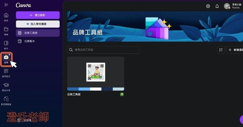The width and height of the screenshot is (243, 127).
Task: Click the account name 思澄文創 at top right
Action: coord(237,5)
